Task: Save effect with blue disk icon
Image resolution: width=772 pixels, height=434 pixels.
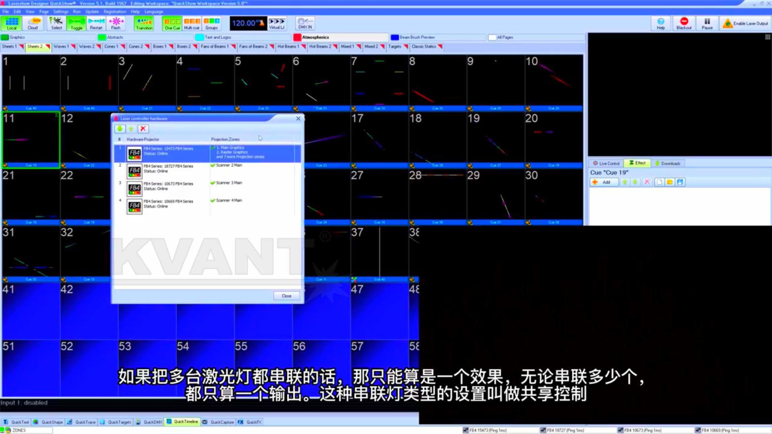Action: (x=680, y=182)
